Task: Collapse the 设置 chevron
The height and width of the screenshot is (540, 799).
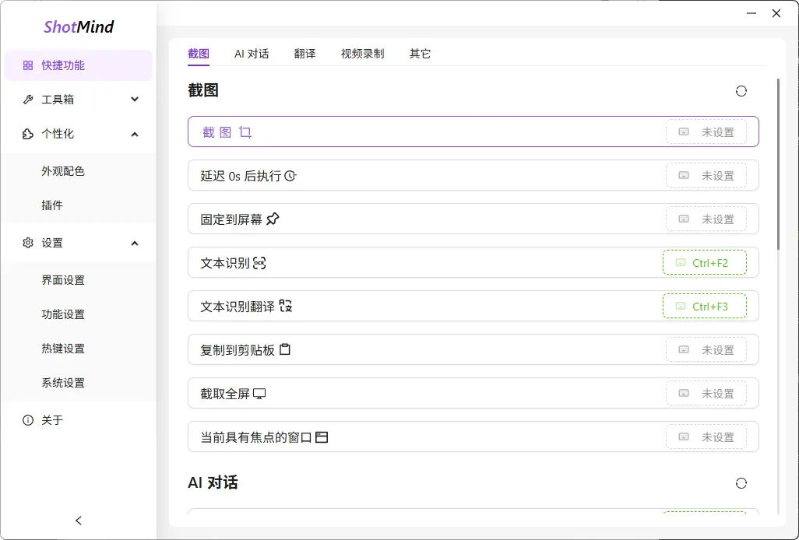Action: pos(135,244)
